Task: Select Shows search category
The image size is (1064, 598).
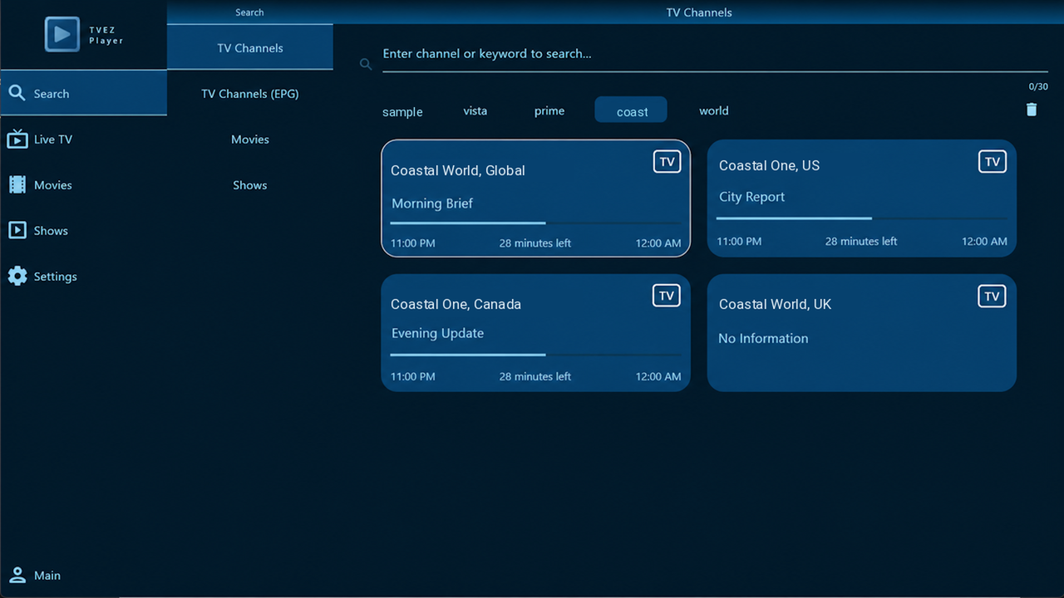Action: click(x=250, y=184)
